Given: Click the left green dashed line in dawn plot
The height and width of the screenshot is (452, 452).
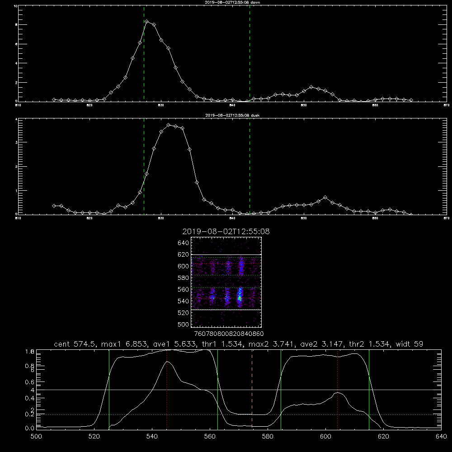Looking at the screenshot, I should click(144, 53).
